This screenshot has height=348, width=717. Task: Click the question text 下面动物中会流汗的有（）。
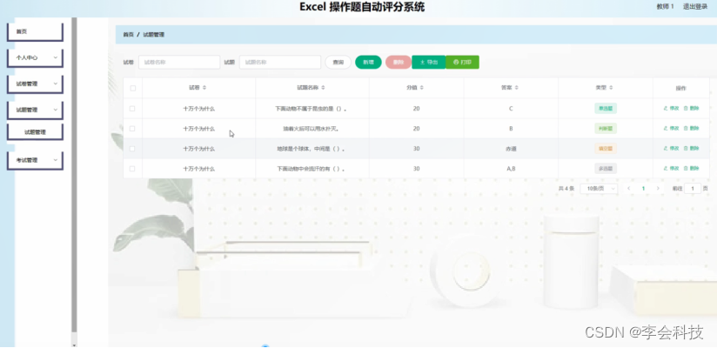click(x=312, y=169)
